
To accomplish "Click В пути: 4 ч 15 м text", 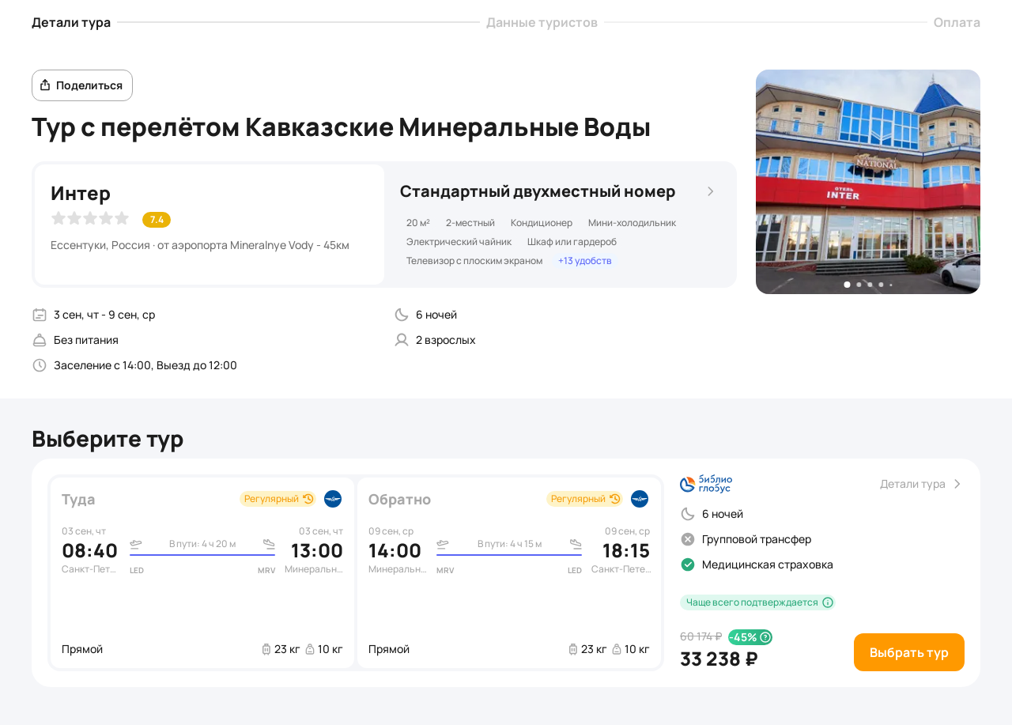I will click(510, 544).
